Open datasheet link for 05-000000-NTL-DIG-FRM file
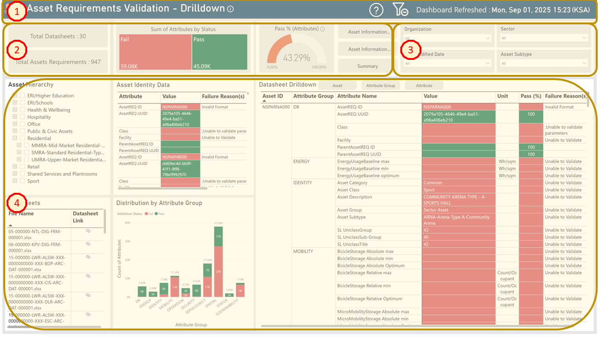 (88, 231)
